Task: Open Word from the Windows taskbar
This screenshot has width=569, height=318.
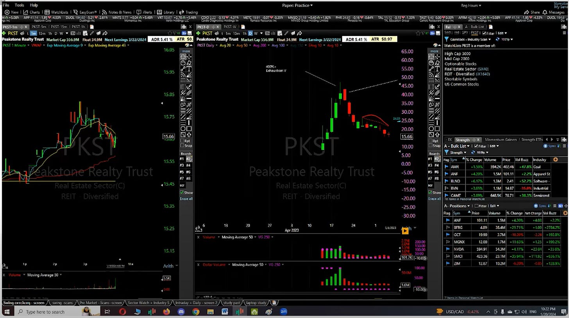Action: [x=225, y=312]
